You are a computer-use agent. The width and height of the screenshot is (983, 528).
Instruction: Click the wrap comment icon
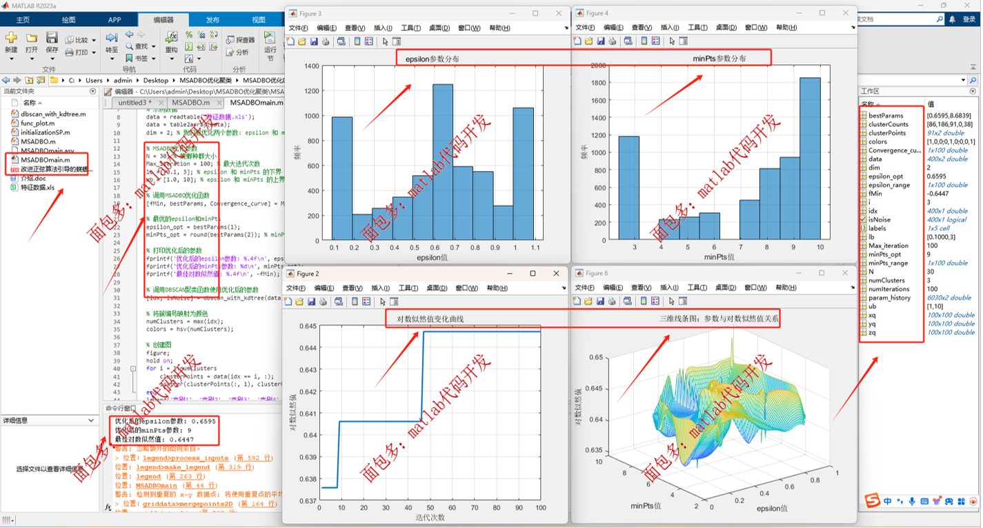pos(213,34)
